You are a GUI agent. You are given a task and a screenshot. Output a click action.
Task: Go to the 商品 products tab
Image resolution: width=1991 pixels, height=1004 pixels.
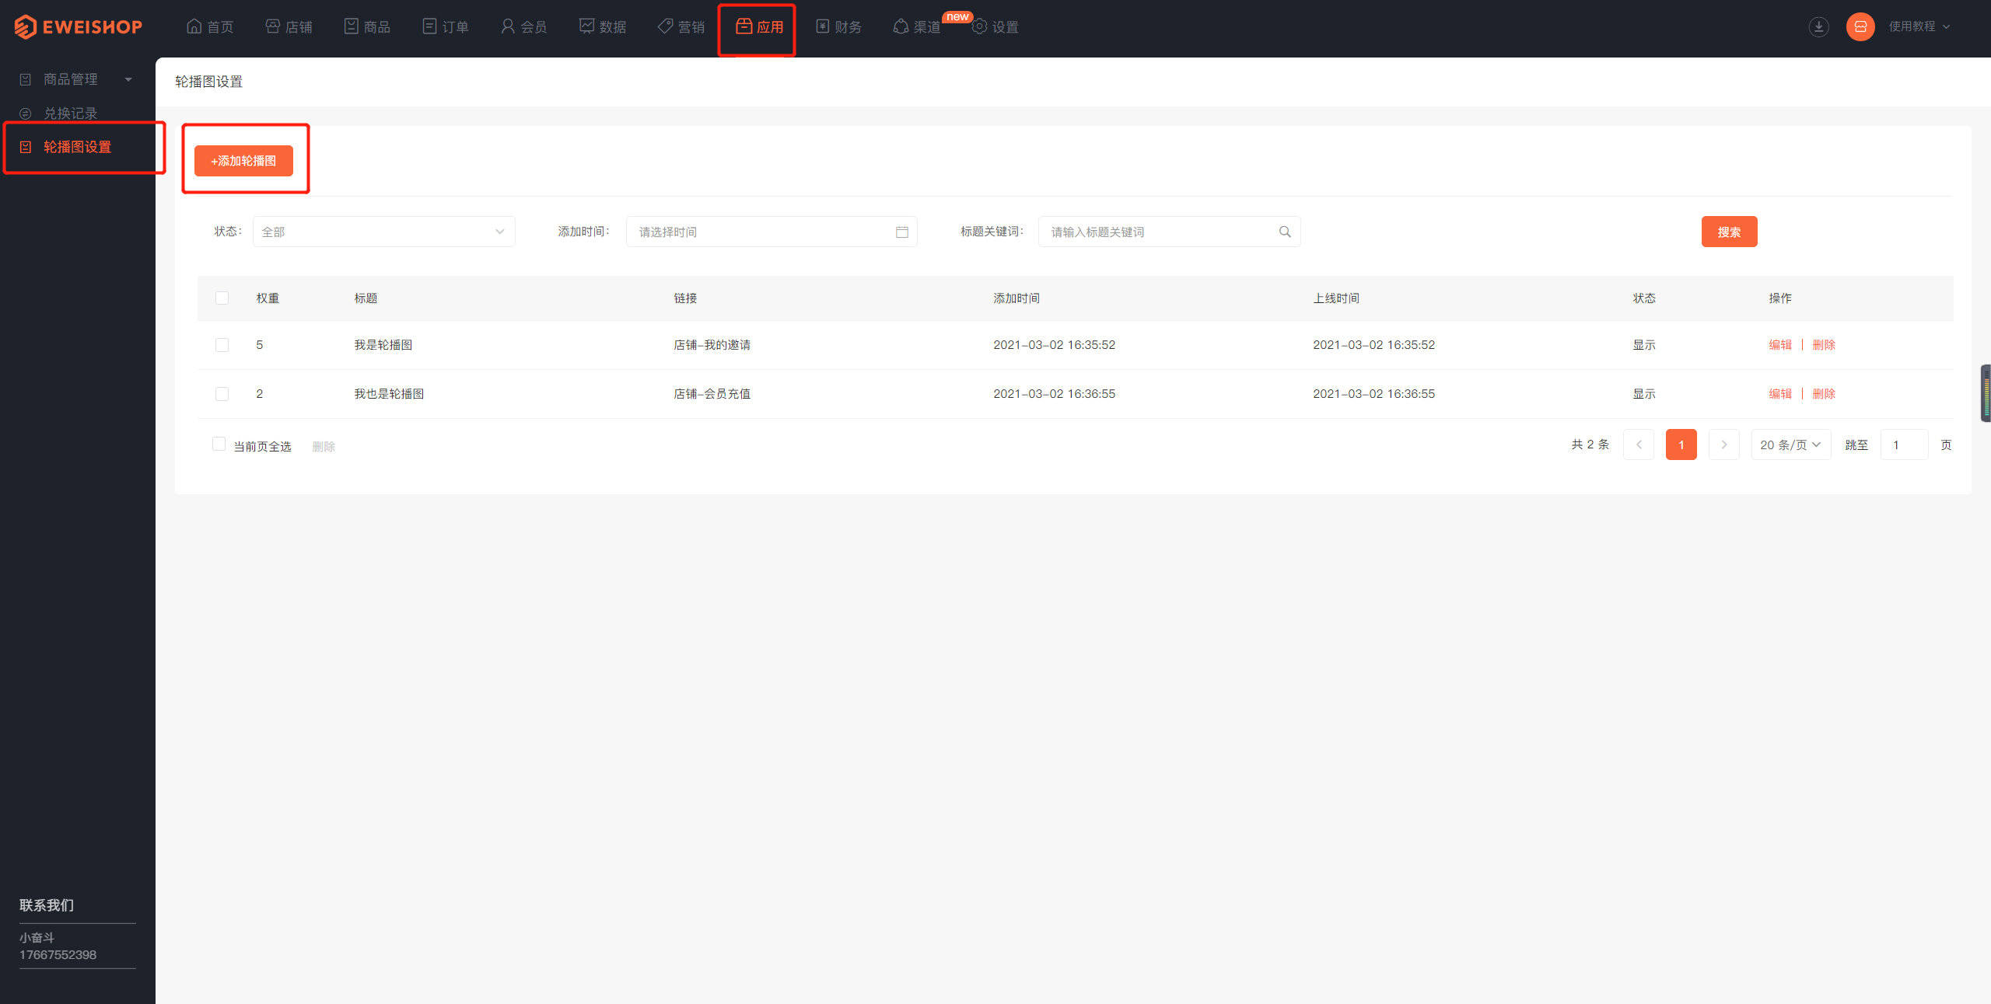coord(367,26)
